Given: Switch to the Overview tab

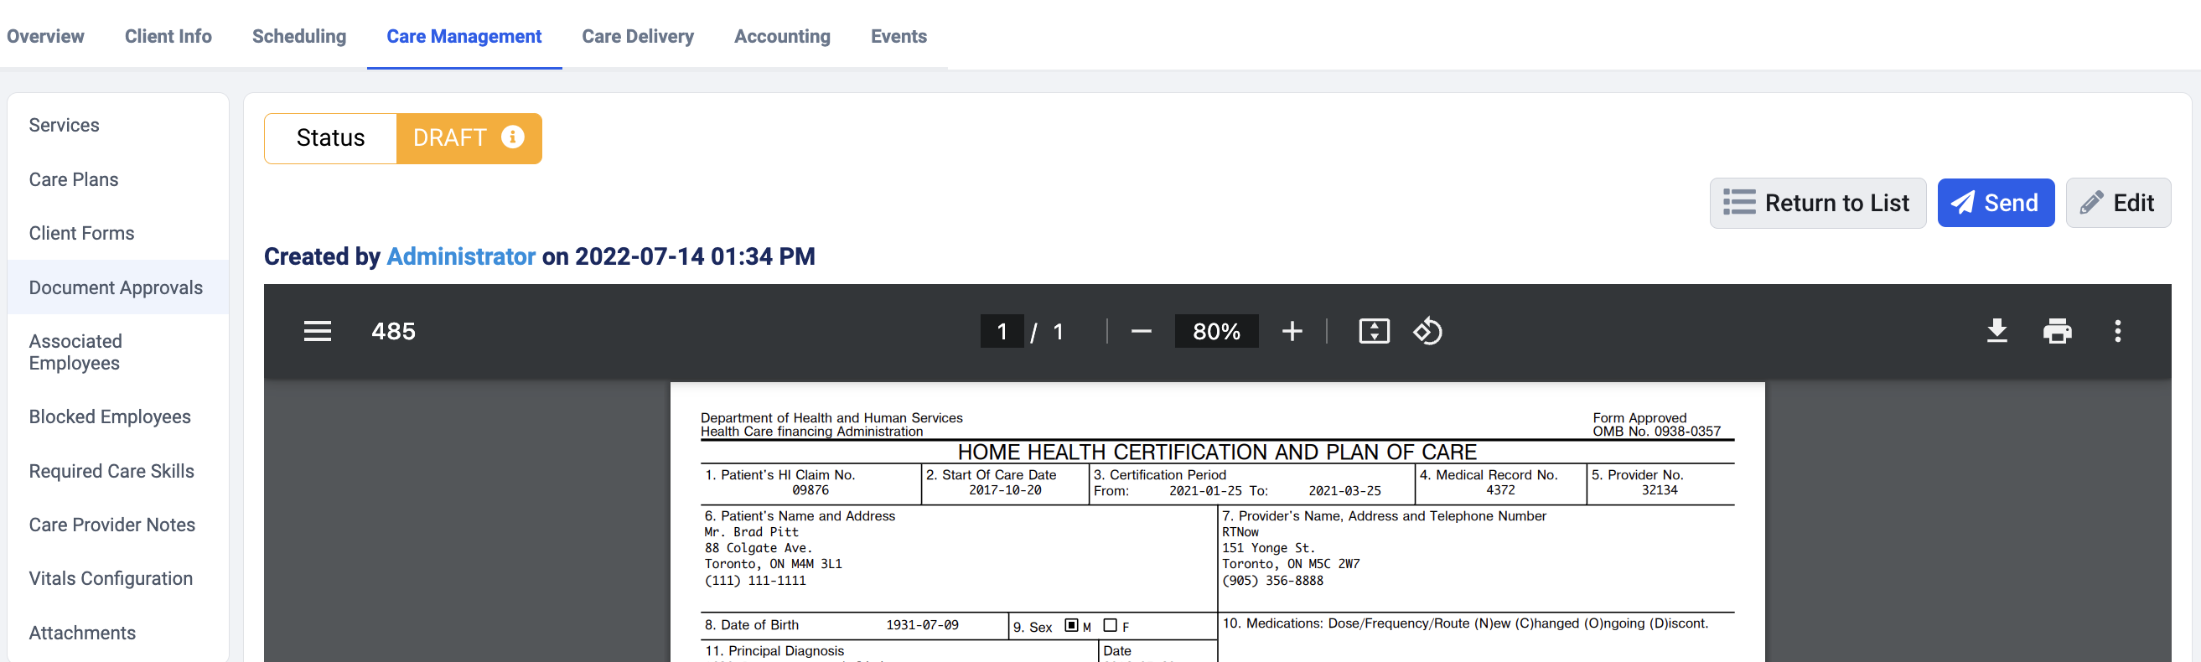Looking at the screenshot, I should pos(45,36).
